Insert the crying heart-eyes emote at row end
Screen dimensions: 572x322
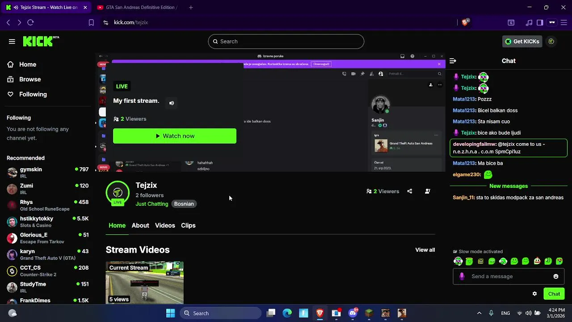pyautogui.click(x=559, y=261)
